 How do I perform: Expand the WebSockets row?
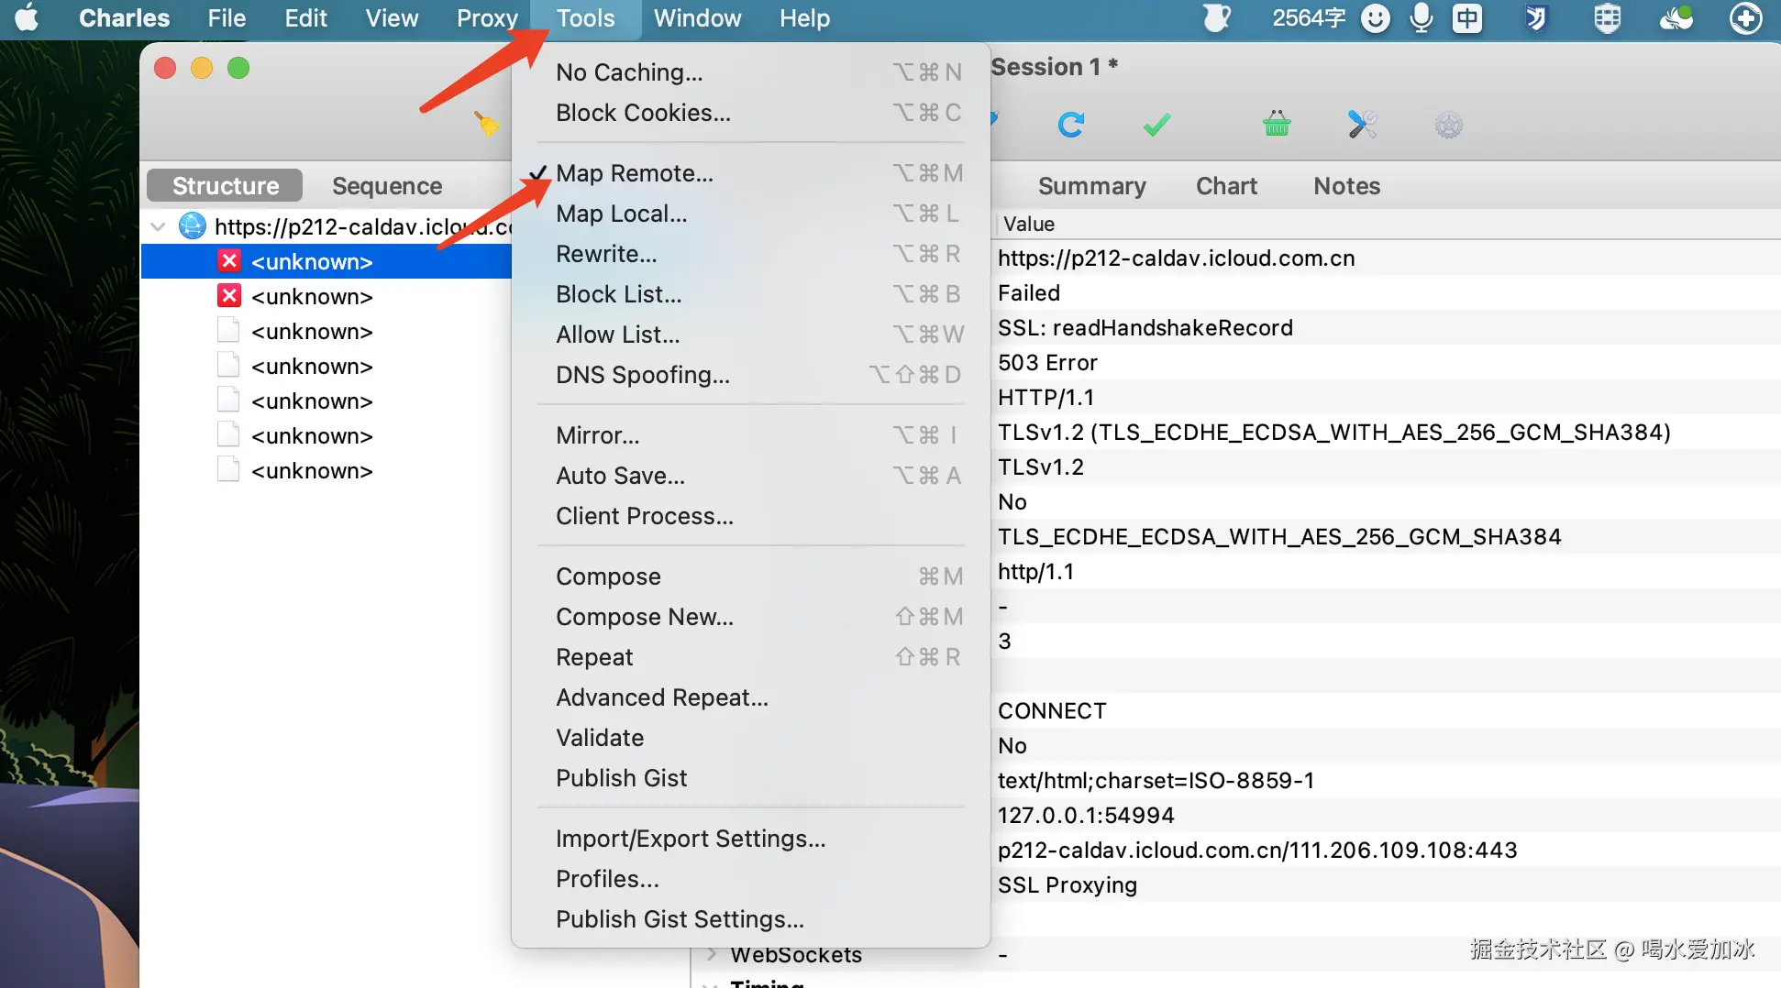pyautogui.click(x=712, y=954)
